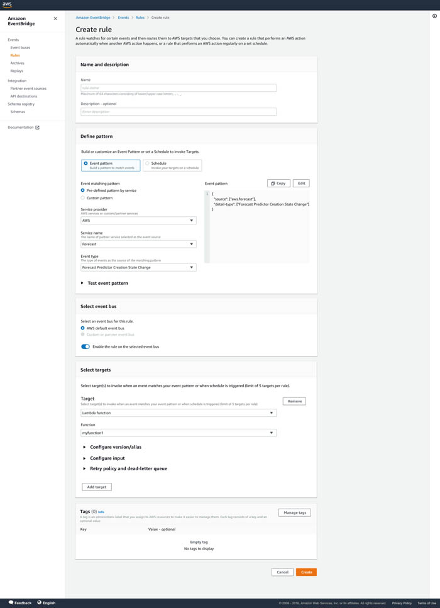Click the Info link next to Tags

[101, 512]
